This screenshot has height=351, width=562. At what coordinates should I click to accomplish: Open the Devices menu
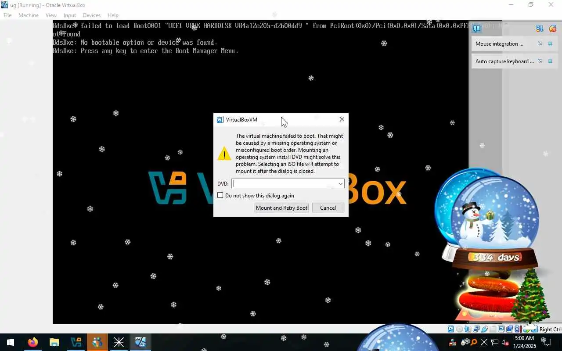coord(92,15)
